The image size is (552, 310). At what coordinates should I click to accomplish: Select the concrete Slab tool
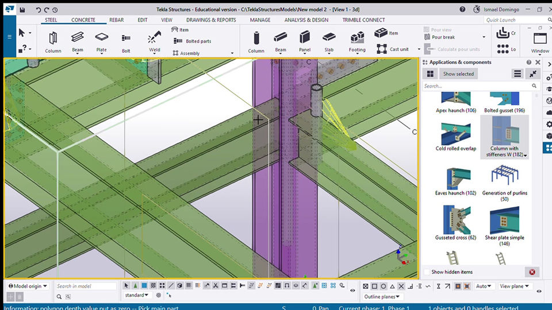click(x=329, y=42)
